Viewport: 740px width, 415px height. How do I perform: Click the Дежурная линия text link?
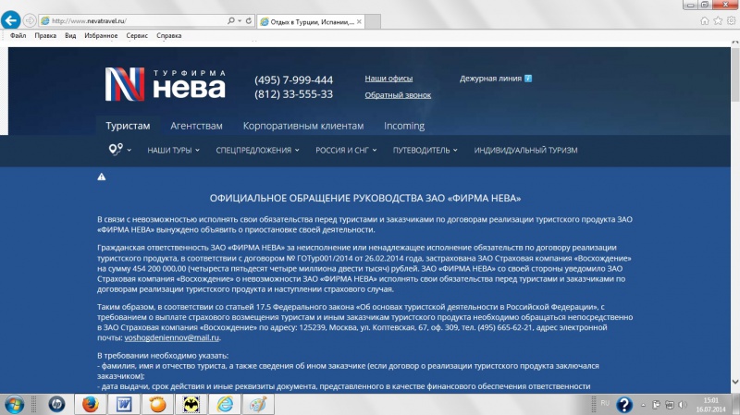pos(490,79)
